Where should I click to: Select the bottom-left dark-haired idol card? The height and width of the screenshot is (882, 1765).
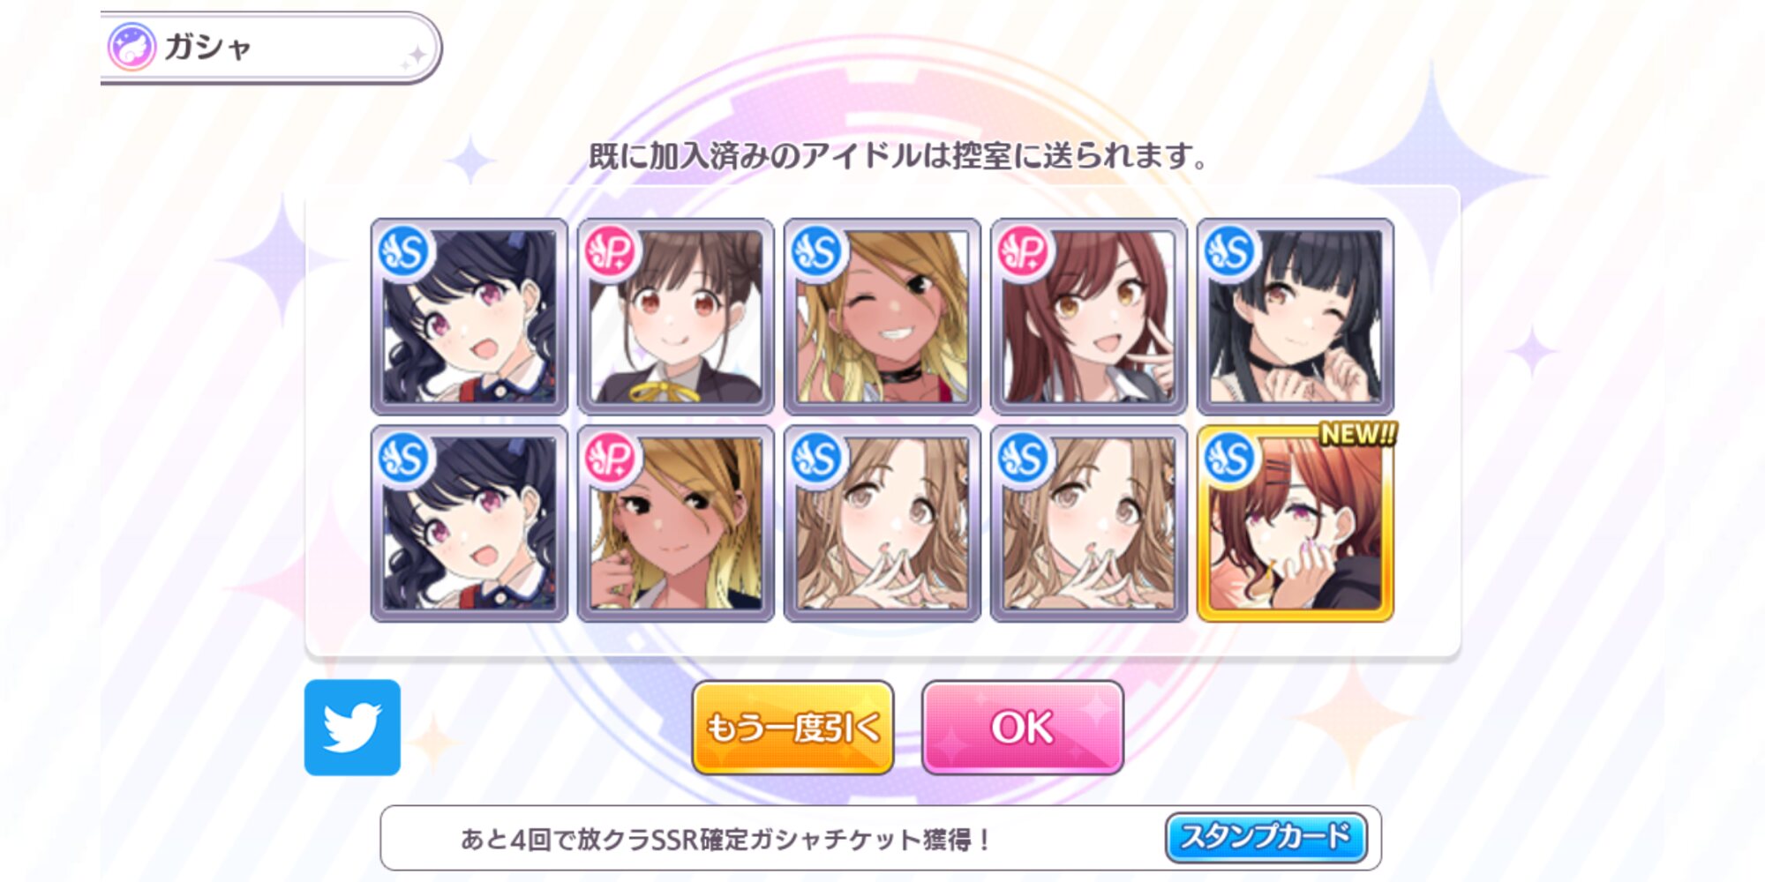point(469,524)
